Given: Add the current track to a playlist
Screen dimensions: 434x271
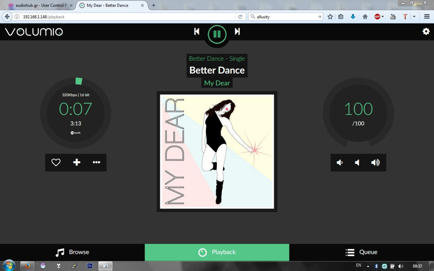Looking at the screenshot, I should (x=76, y=163).
